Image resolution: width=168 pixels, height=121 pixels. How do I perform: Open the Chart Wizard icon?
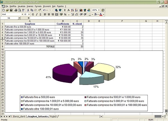[x=81, y=10]
